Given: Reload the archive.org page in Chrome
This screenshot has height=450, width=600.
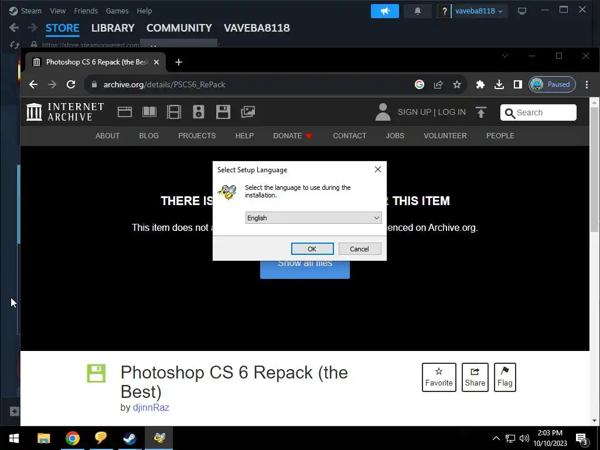Looking at the screenshot, I should (x=71, y=84).
